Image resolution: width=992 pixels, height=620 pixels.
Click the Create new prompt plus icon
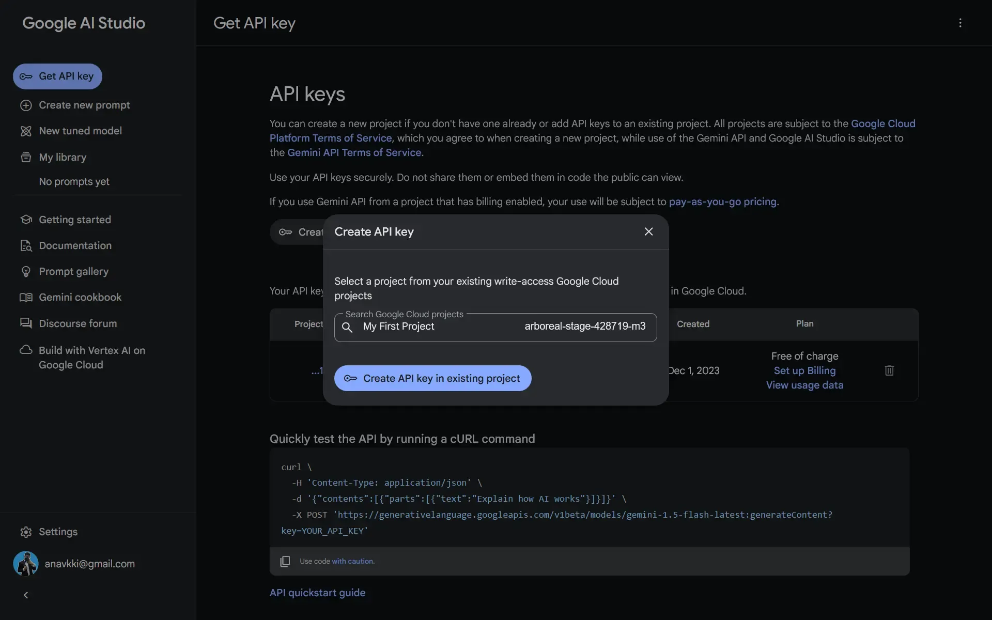click(x=26, y=105)
